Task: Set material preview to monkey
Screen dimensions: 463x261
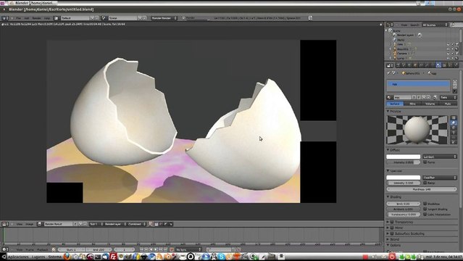Action: click(454, 133)
